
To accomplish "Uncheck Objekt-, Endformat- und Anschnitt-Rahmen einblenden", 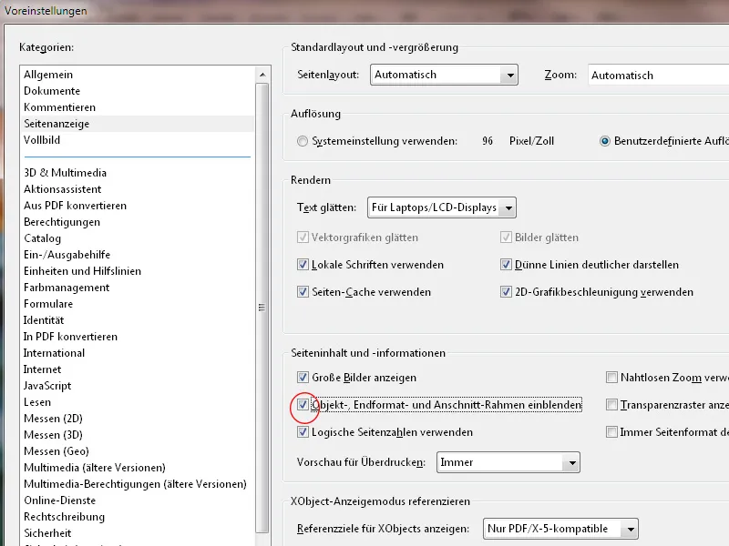I will [x=303, y=405].
